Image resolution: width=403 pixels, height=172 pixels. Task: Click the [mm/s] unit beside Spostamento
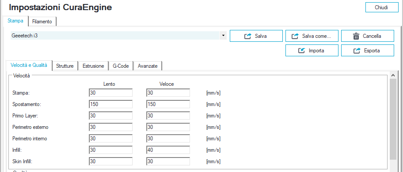(x=213, y=104)
